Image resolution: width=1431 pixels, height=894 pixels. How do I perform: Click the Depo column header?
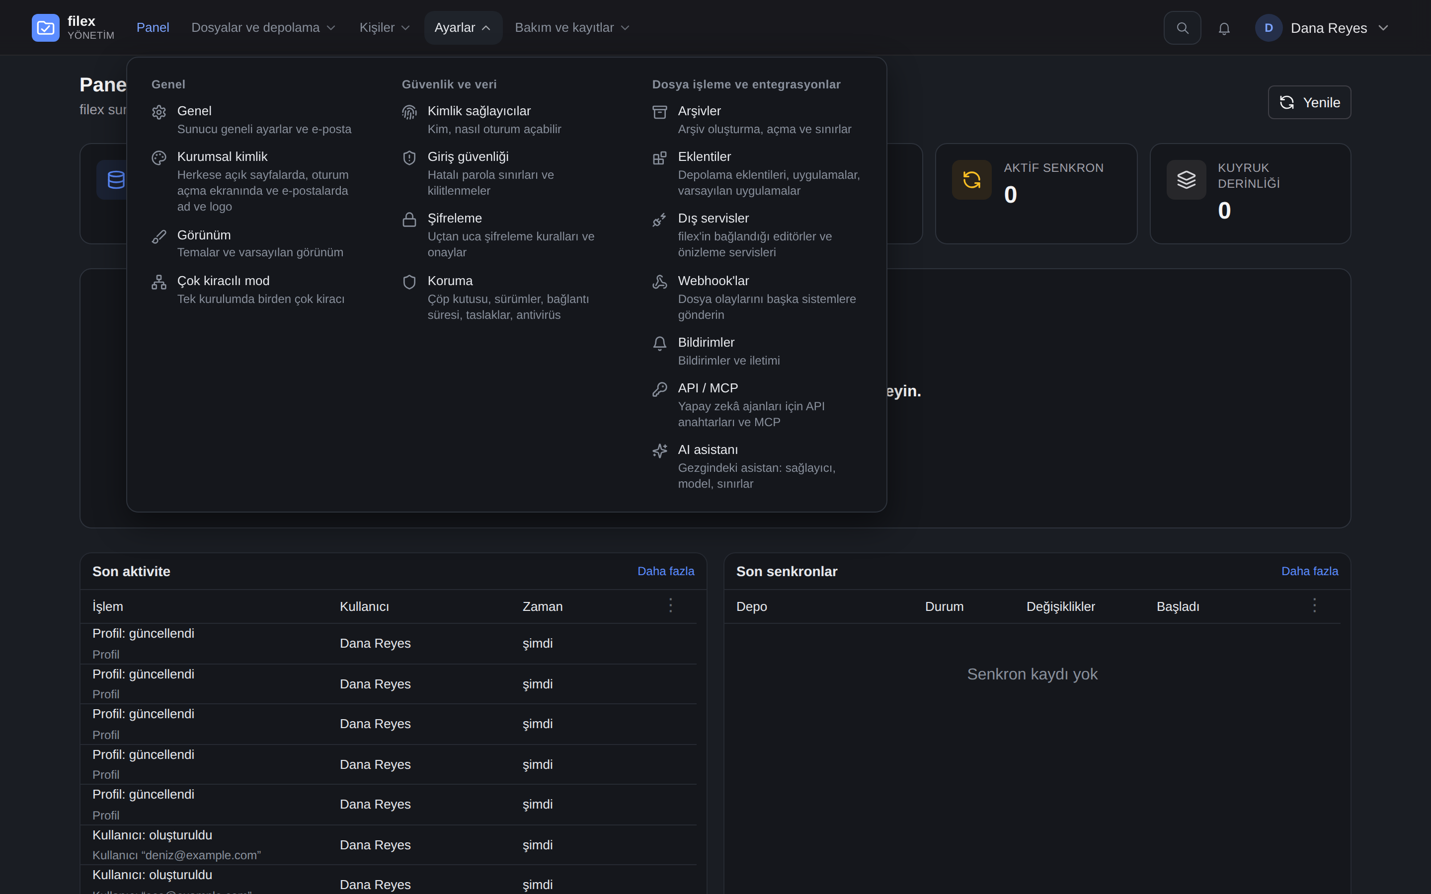tap(752, 606)
